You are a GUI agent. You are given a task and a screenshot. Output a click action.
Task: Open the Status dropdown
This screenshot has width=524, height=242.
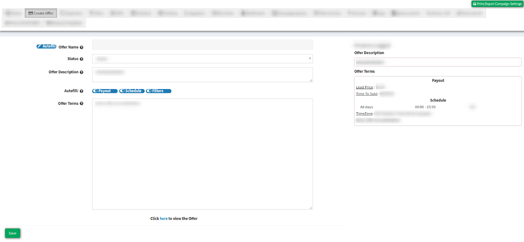coord(202,59)
